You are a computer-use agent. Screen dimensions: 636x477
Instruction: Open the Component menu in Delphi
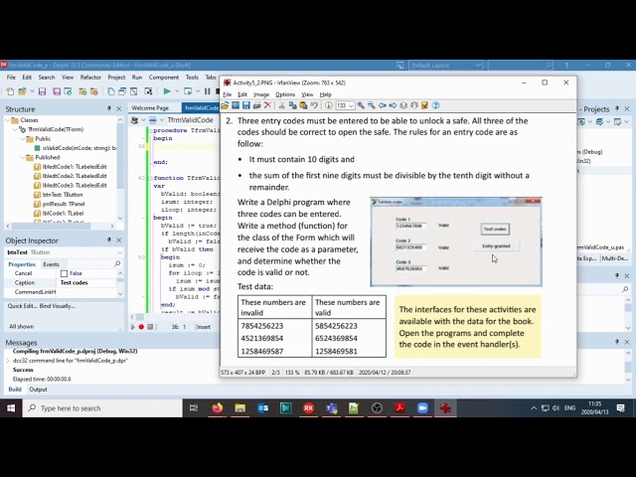163,78
